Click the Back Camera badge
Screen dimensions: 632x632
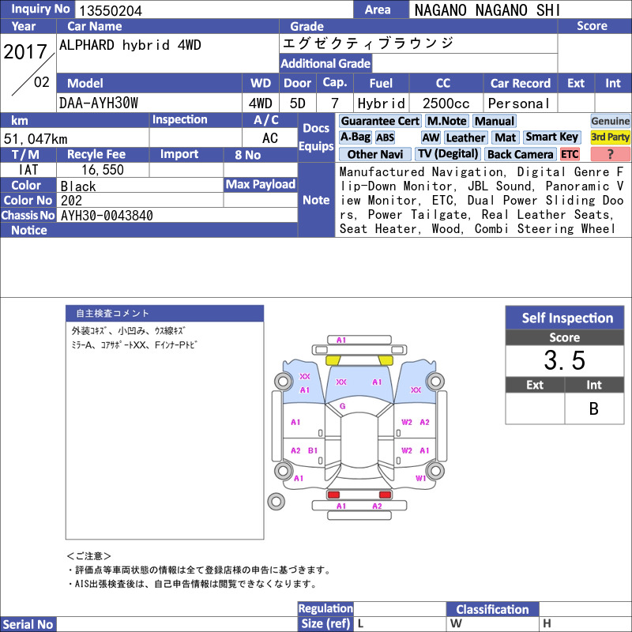coord(520,154)
